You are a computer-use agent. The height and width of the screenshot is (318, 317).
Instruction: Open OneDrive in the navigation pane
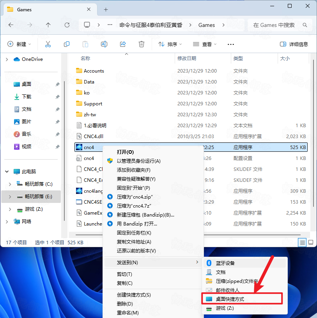tap(28, 59)
